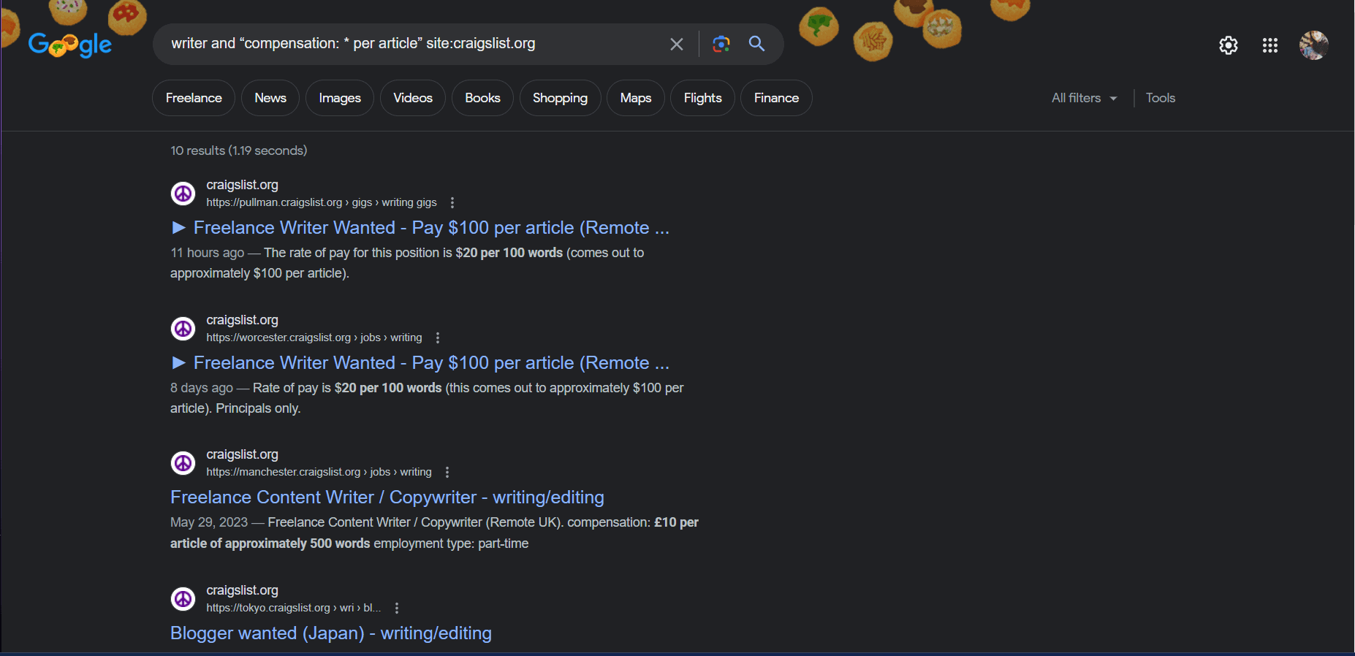Open the Settings gear icon
The image size is (1355, 656).
point(1229,45)
